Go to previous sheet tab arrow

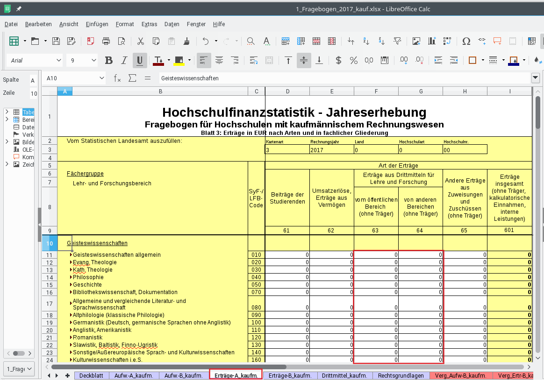click(49, 375)
